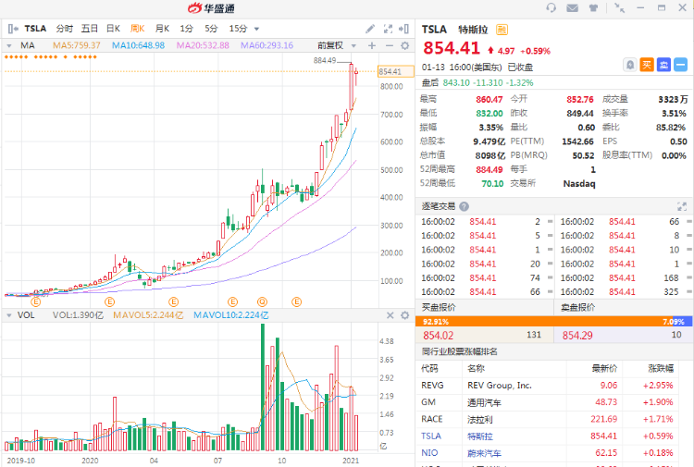Sort by the 最新价 column header
Image resolution: width=694 pixels, height=467 pixels.
coord(604,368)
